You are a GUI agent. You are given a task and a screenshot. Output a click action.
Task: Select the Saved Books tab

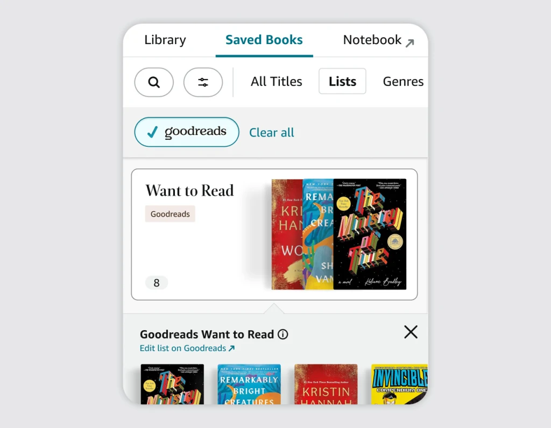click(264, 40)
